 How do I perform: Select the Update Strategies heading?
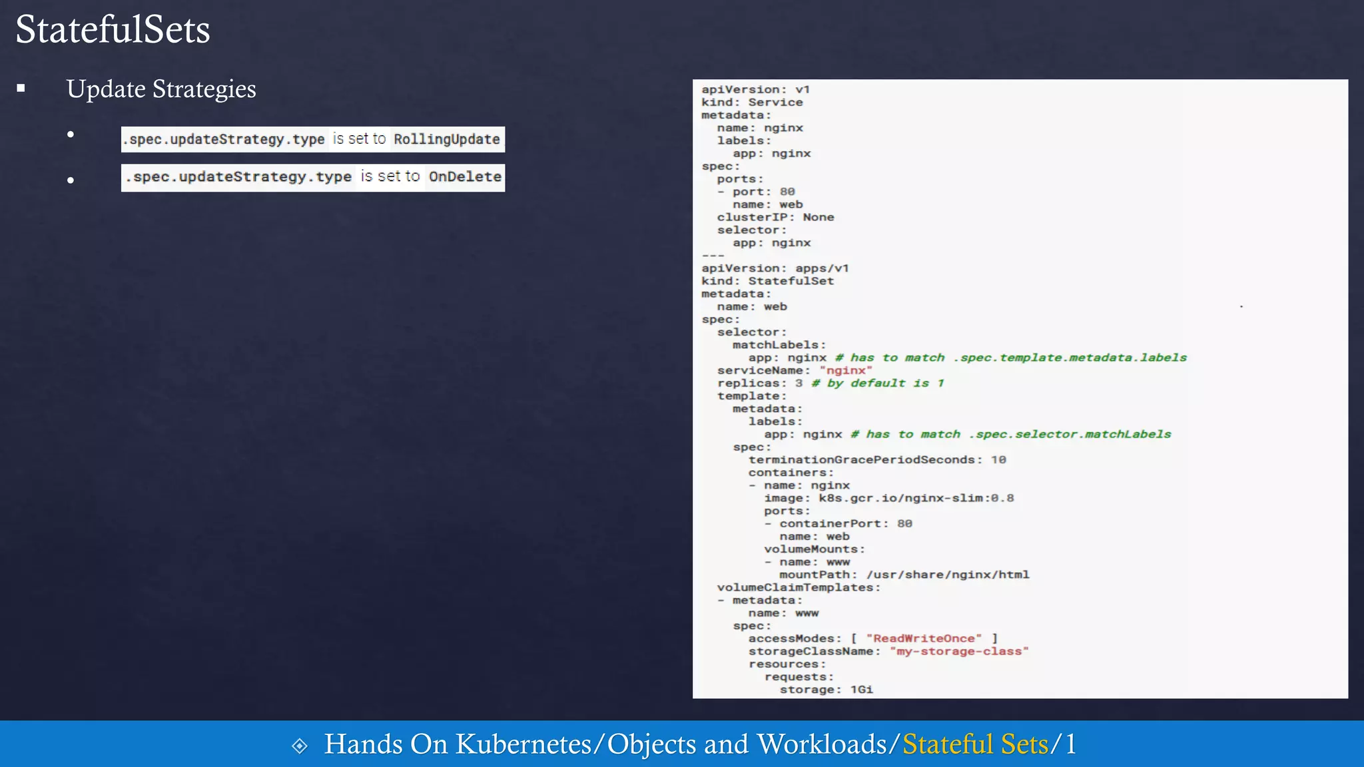[x=161, y=89]
